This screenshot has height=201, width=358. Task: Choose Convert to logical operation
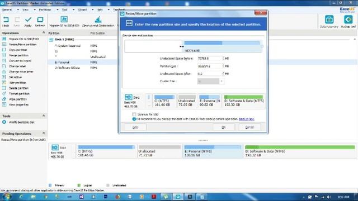pyautogui.click(x=20, y=61)
